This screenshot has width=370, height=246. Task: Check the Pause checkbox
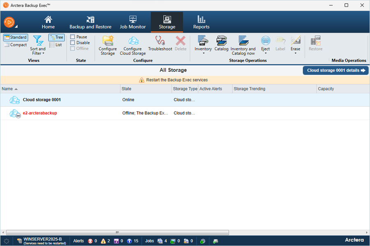(x=73, y=37)
